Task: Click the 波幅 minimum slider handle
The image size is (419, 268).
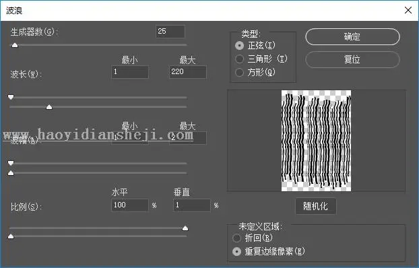Action: click(11, 163)
